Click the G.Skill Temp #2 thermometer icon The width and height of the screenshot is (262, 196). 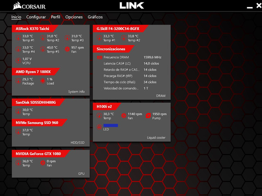click(x=124, y=38)
